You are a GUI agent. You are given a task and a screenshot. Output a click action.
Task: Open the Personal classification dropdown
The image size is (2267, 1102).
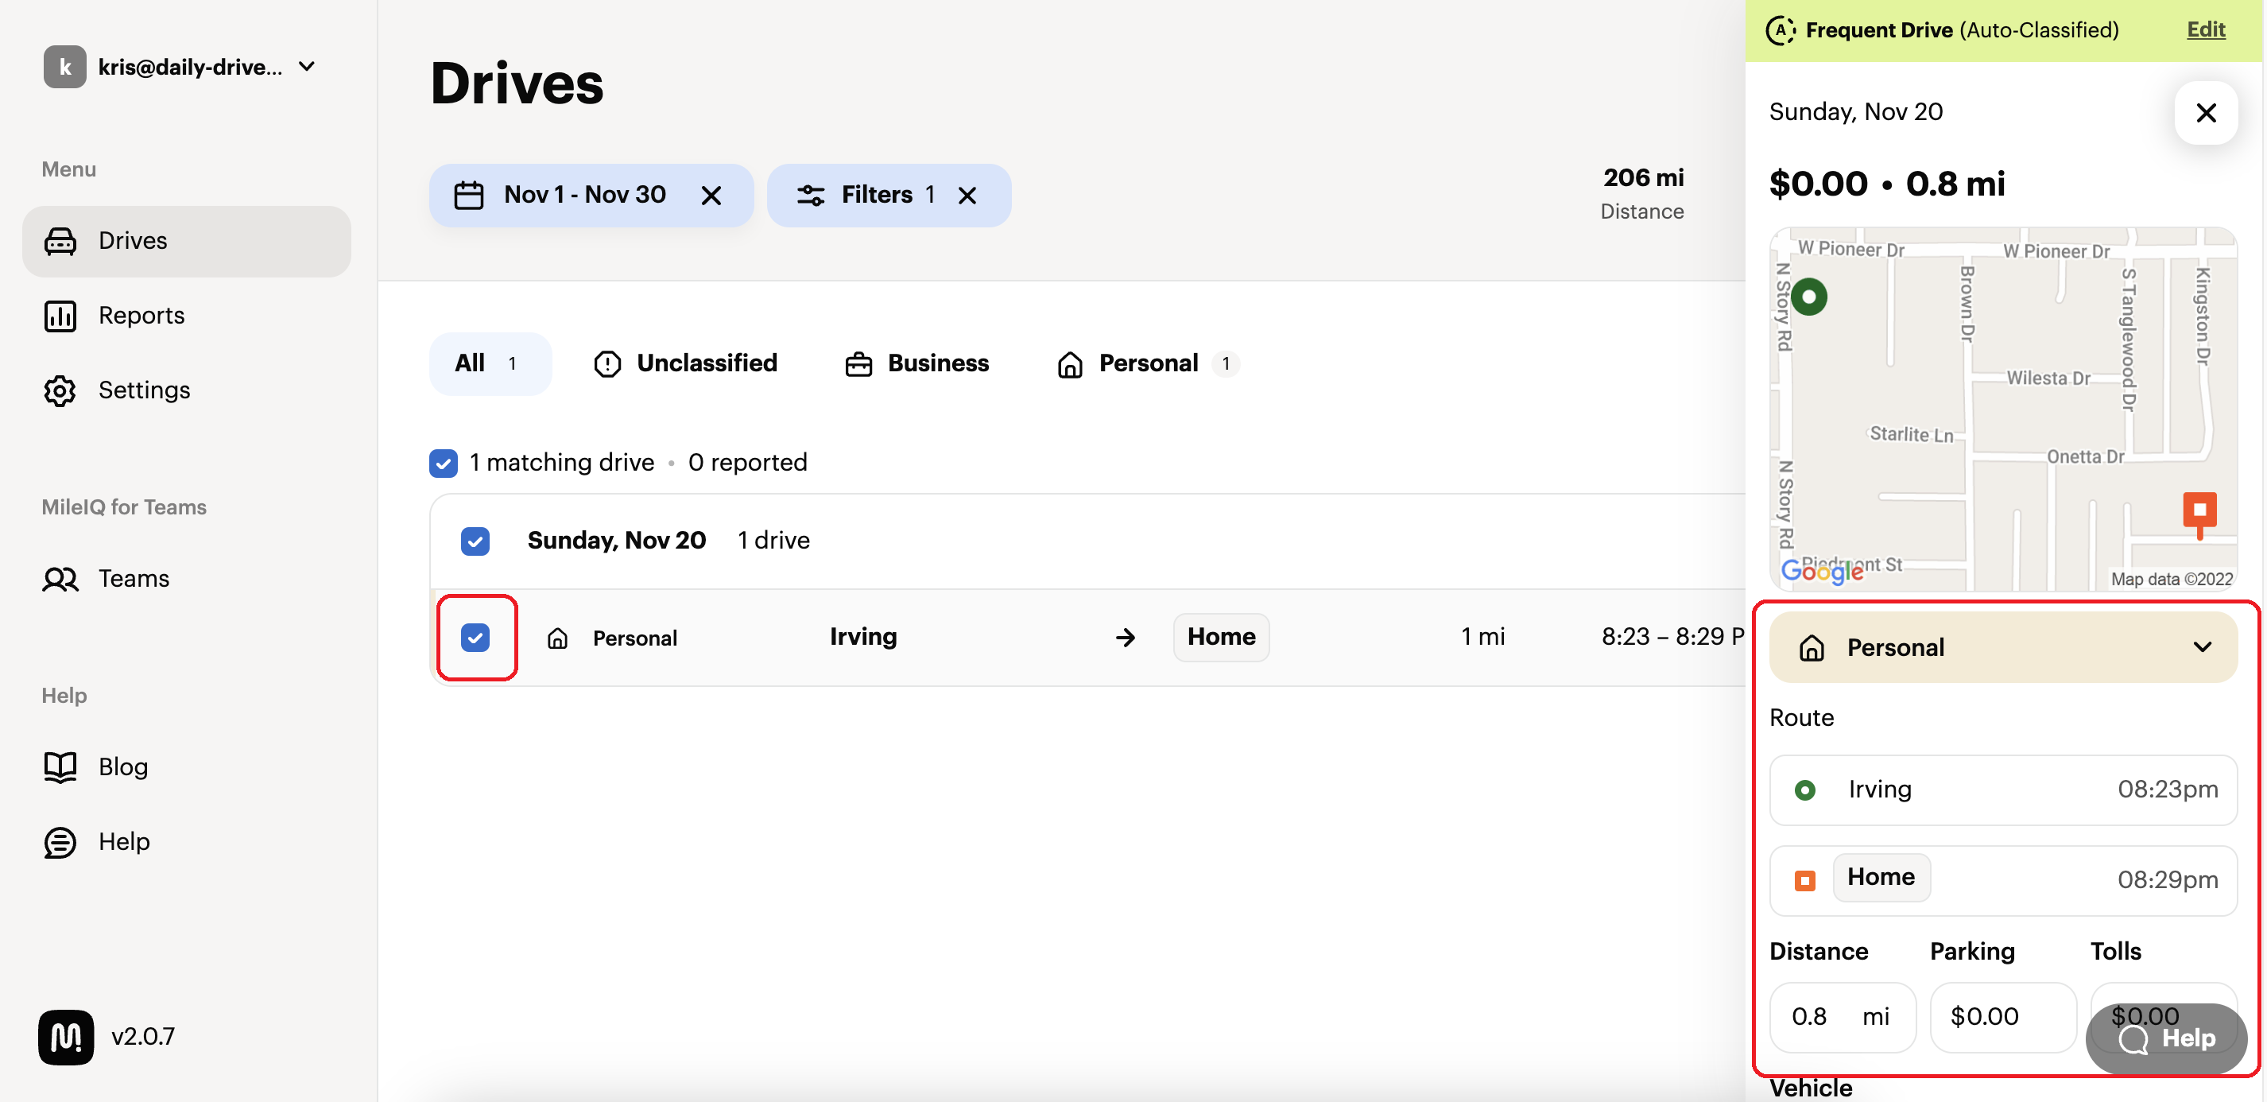click(x=2003, y=647)
